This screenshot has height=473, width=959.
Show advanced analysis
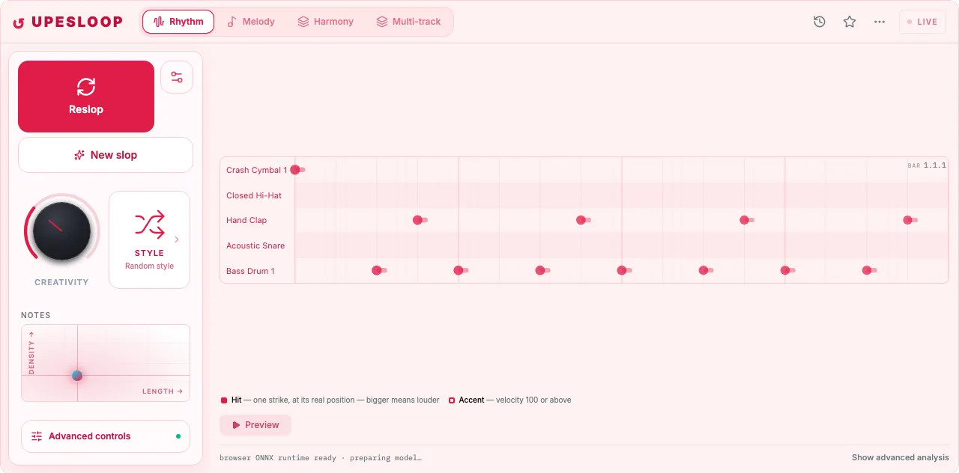pyautogui.click(x=901, y=457)
